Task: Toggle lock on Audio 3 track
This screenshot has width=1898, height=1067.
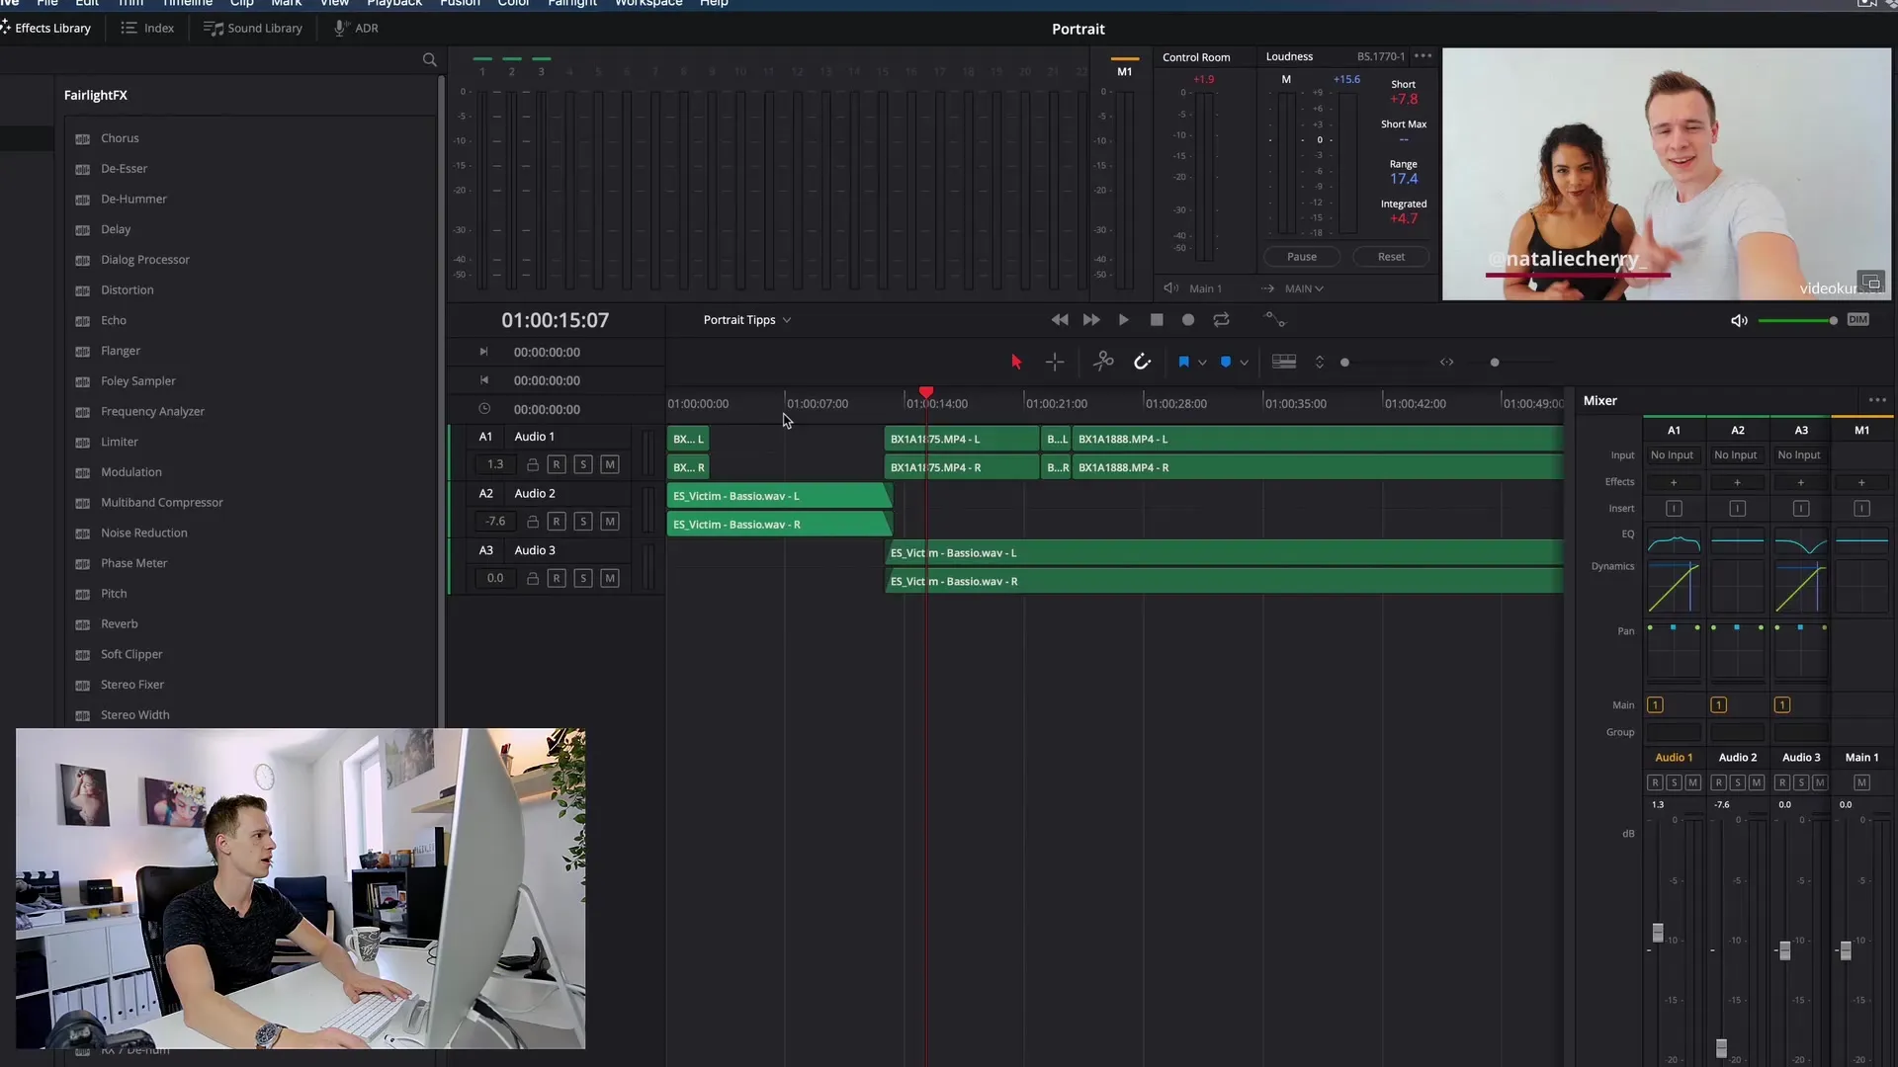Action: [x=533, y=578]
